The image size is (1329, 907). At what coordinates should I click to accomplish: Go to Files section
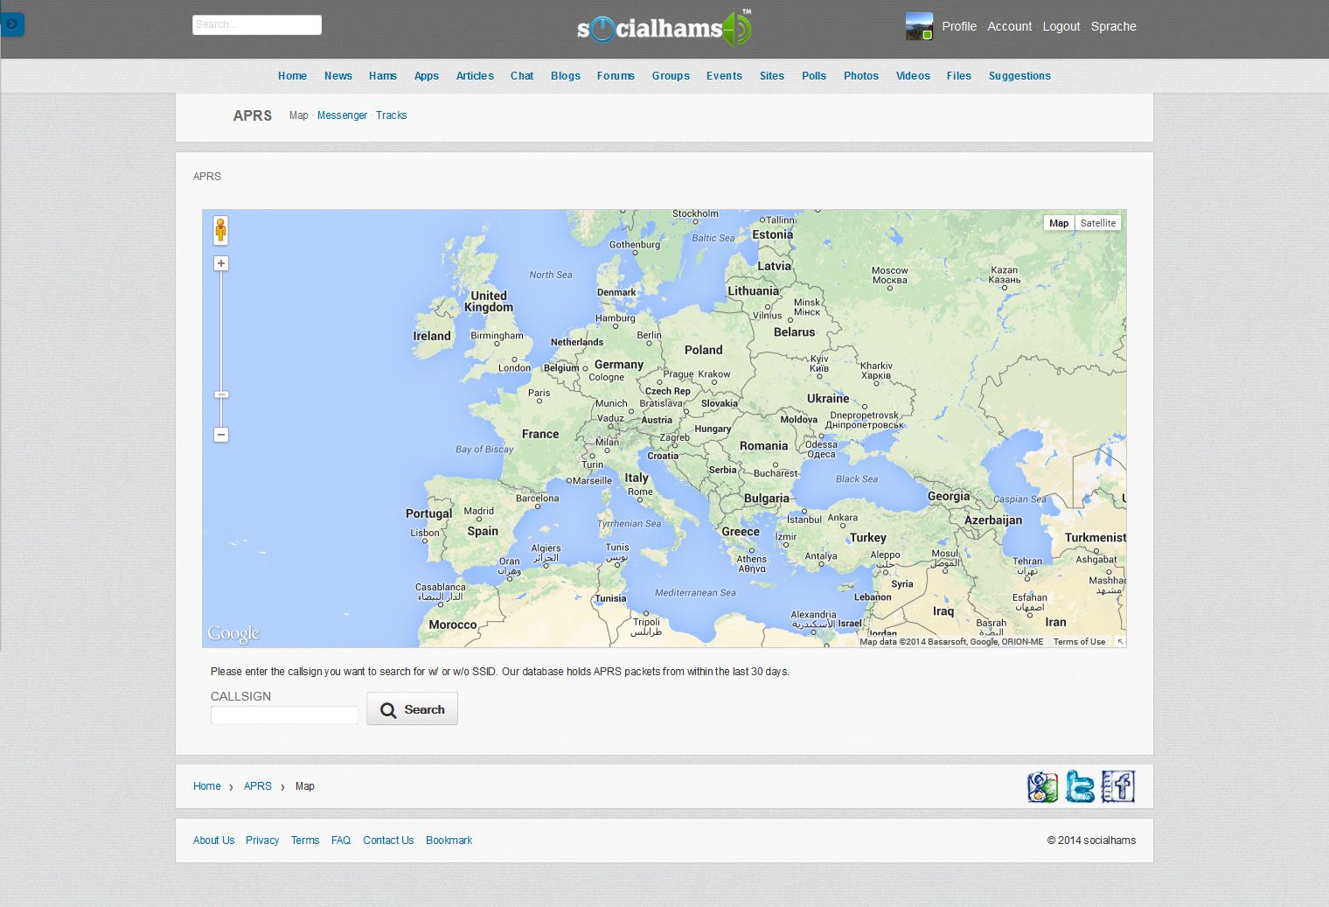959,76
